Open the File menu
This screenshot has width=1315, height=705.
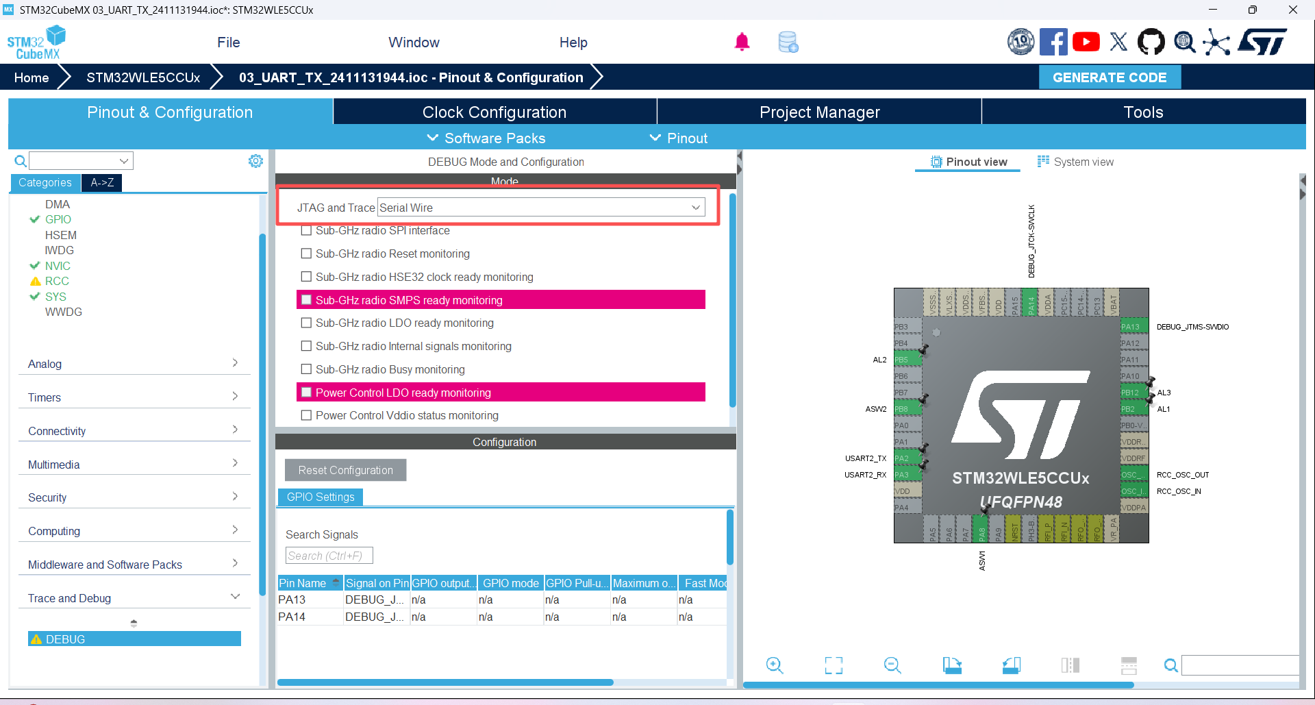[228, 42]
